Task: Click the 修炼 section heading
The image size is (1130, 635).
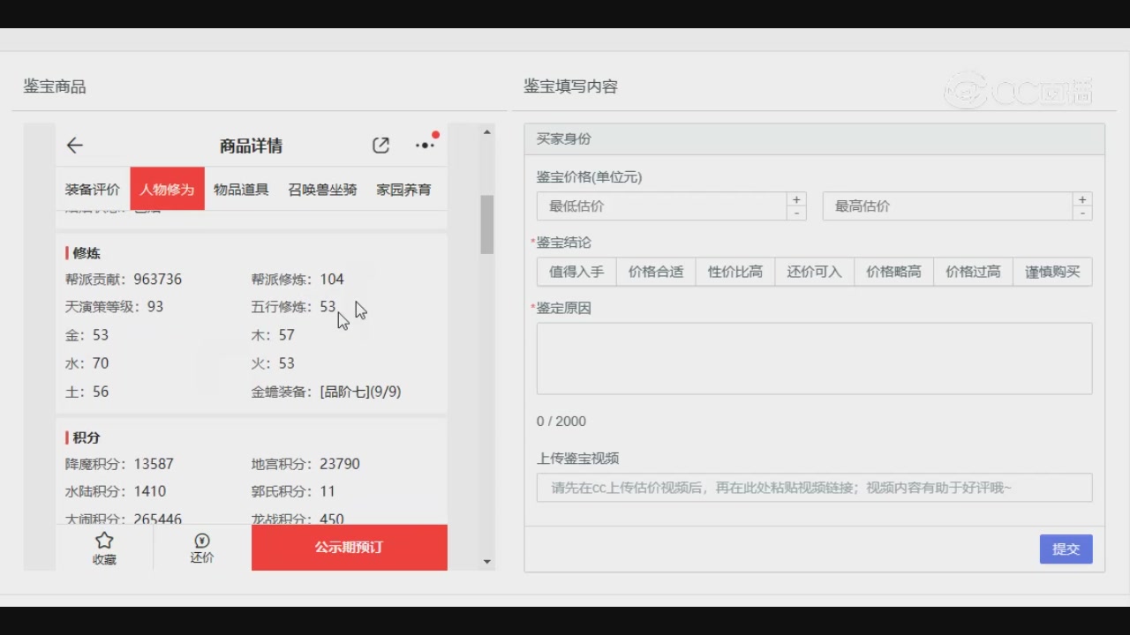Action: click(x=87, y=253)
